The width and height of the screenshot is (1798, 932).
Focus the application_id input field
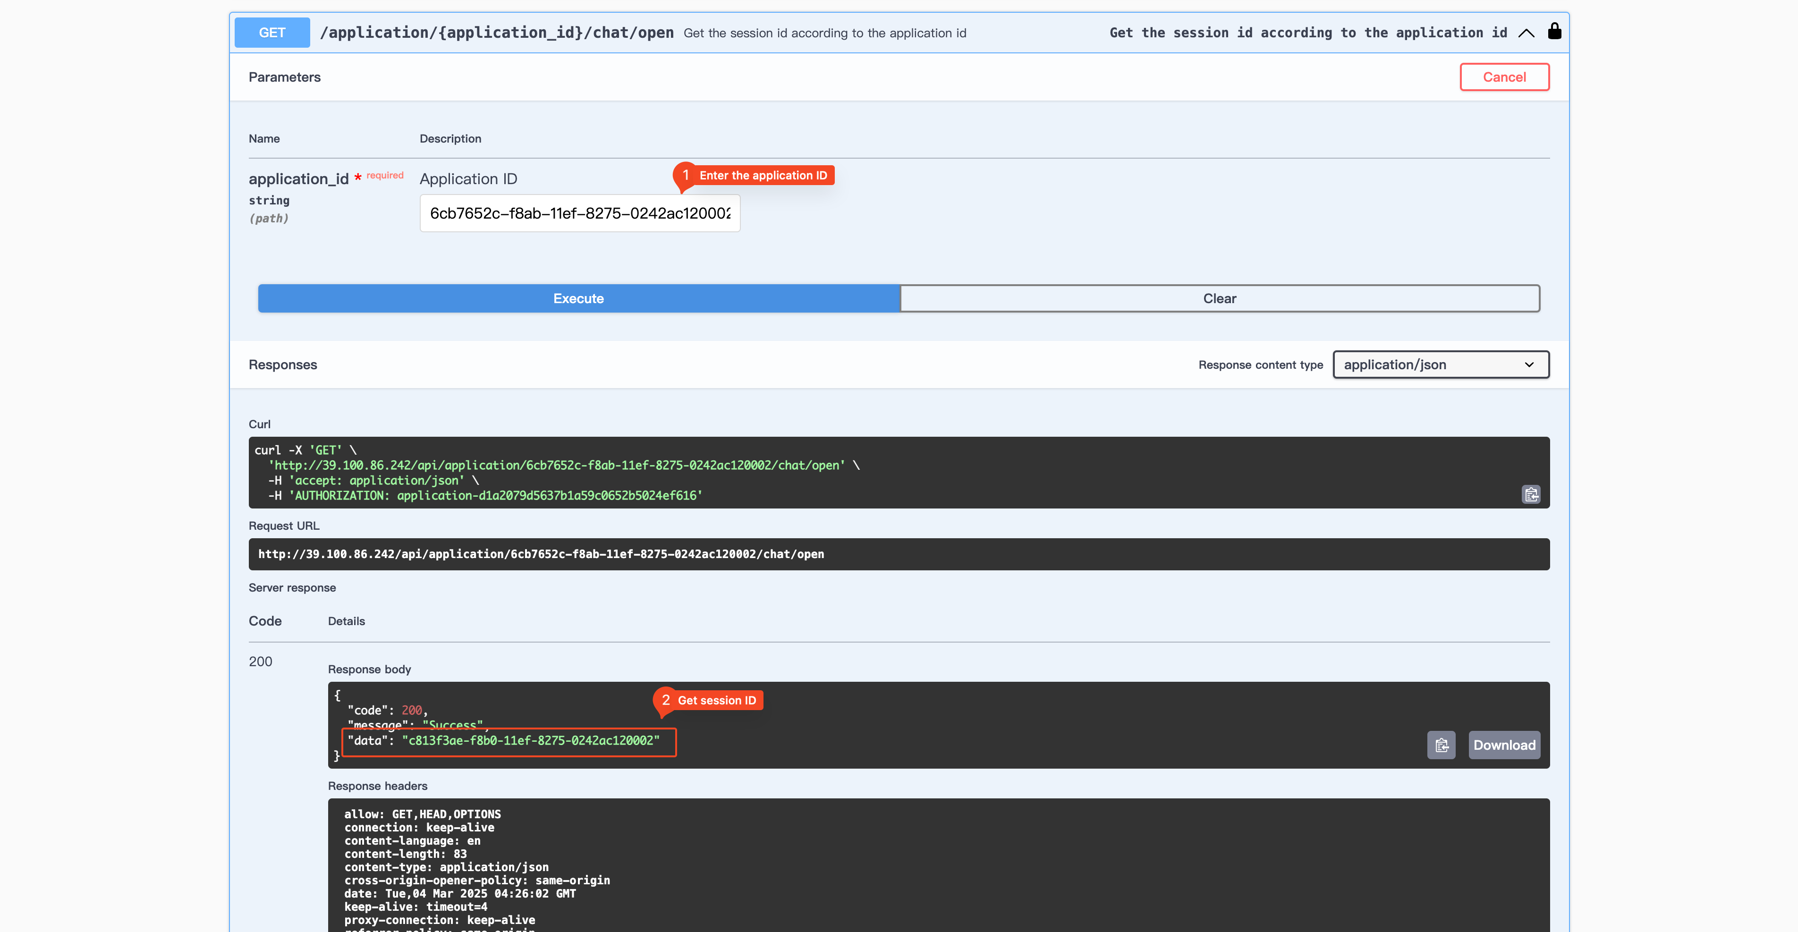click(579, 213)
